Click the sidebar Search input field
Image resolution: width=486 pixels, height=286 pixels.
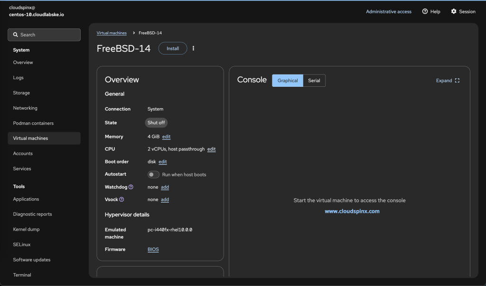tap(44, 35)
